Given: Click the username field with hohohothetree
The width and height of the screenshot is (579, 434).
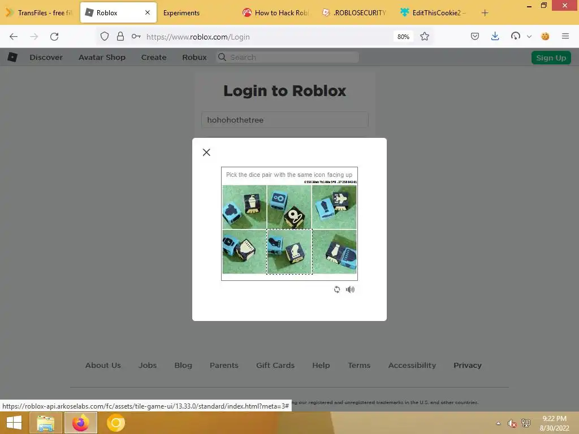Looking at the screenshot, I should (x=285, y=120).
